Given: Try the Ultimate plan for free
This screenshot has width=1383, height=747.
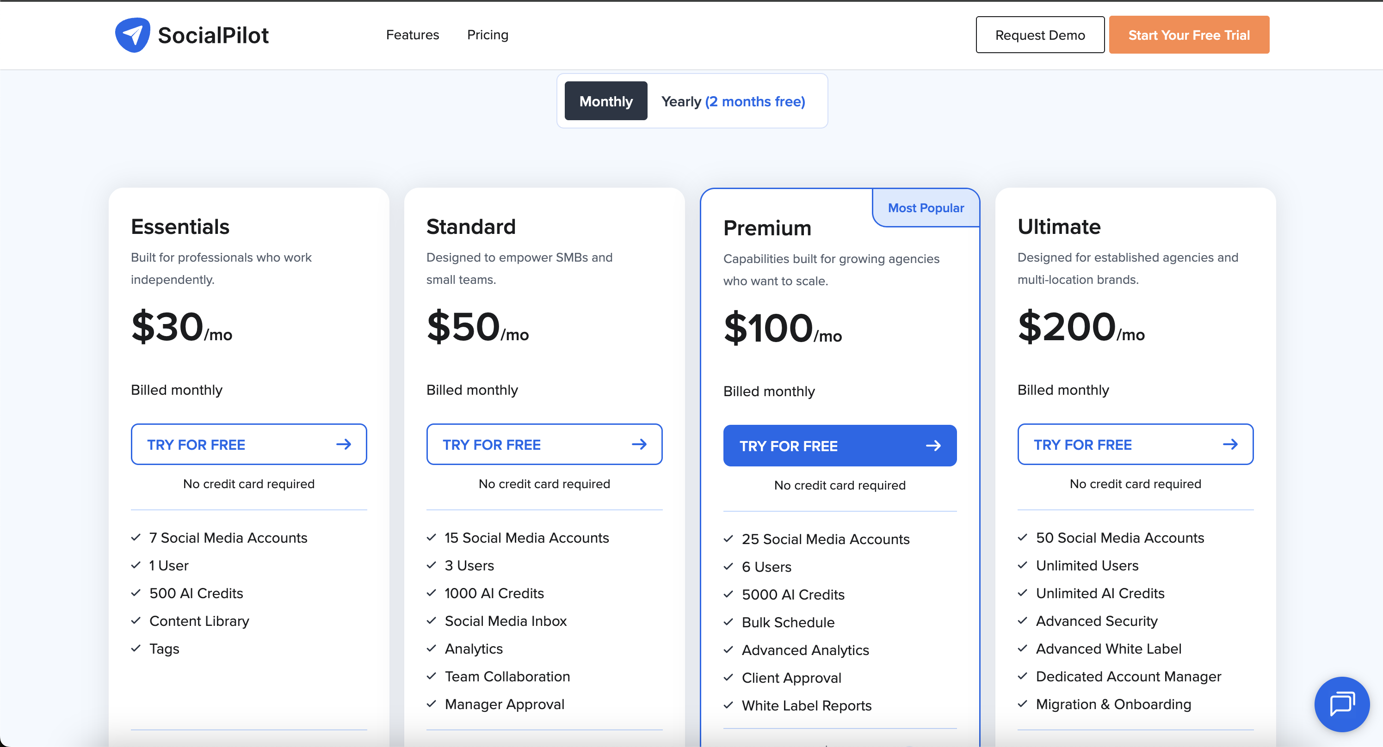Looking at the screenshot, I should click(x=1136, y=444).
